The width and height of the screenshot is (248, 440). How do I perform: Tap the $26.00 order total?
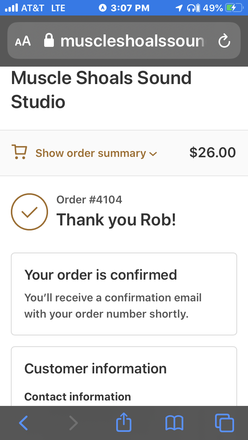click(213, 153)
